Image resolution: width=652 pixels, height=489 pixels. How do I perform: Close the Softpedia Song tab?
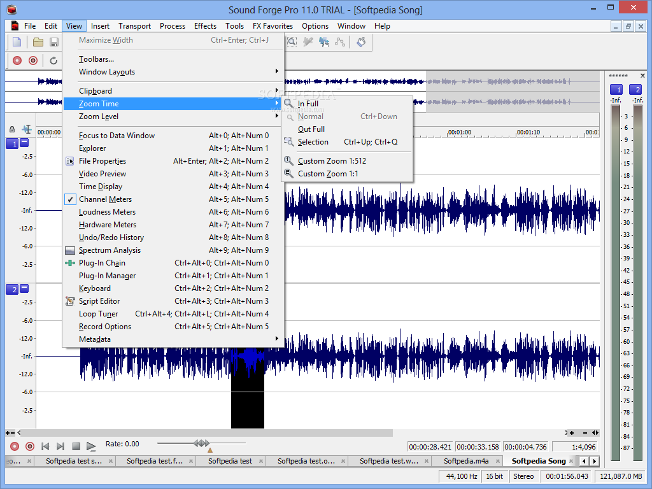tap(571, 461)
